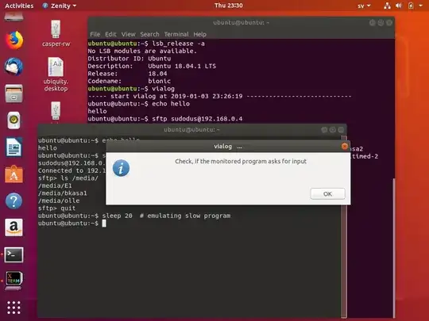429x321 pixels.
Task: Open the Activities overview
Action: tap(19, 6)
